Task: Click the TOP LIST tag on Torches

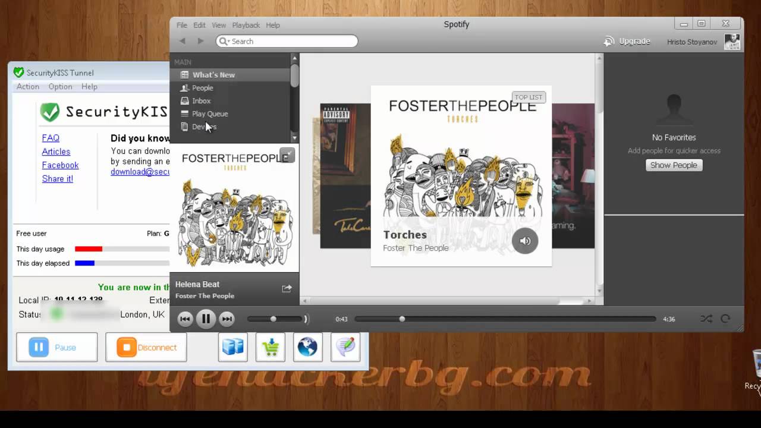Action: click(529, 97)
